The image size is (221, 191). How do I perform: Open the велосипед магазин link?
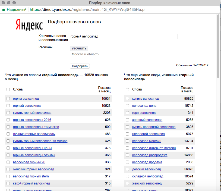coord(147,141)
